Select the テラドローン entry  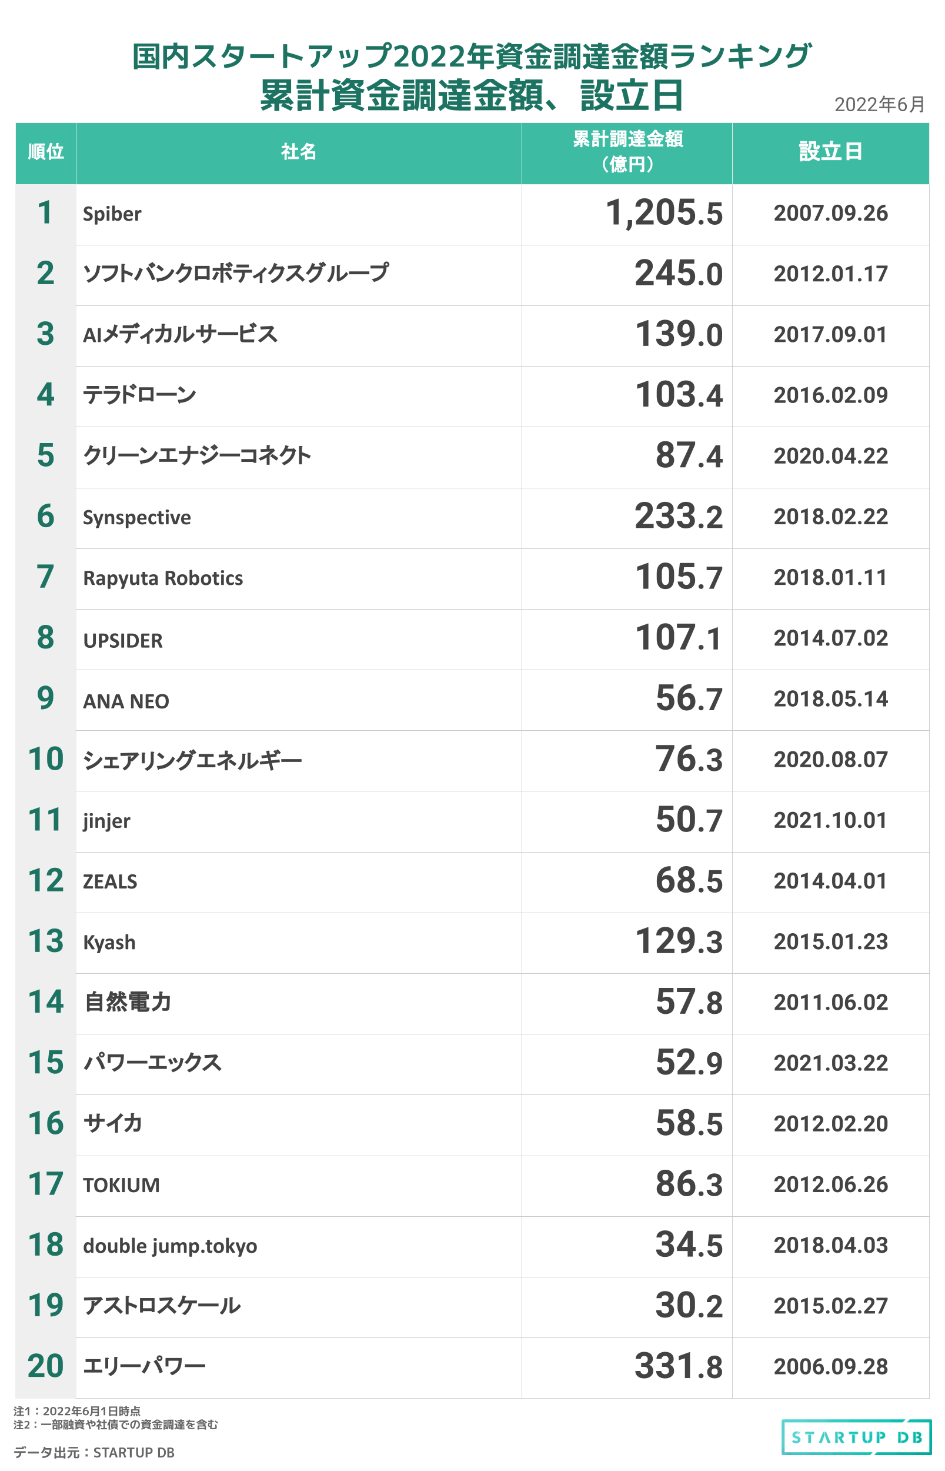point(139,395)
